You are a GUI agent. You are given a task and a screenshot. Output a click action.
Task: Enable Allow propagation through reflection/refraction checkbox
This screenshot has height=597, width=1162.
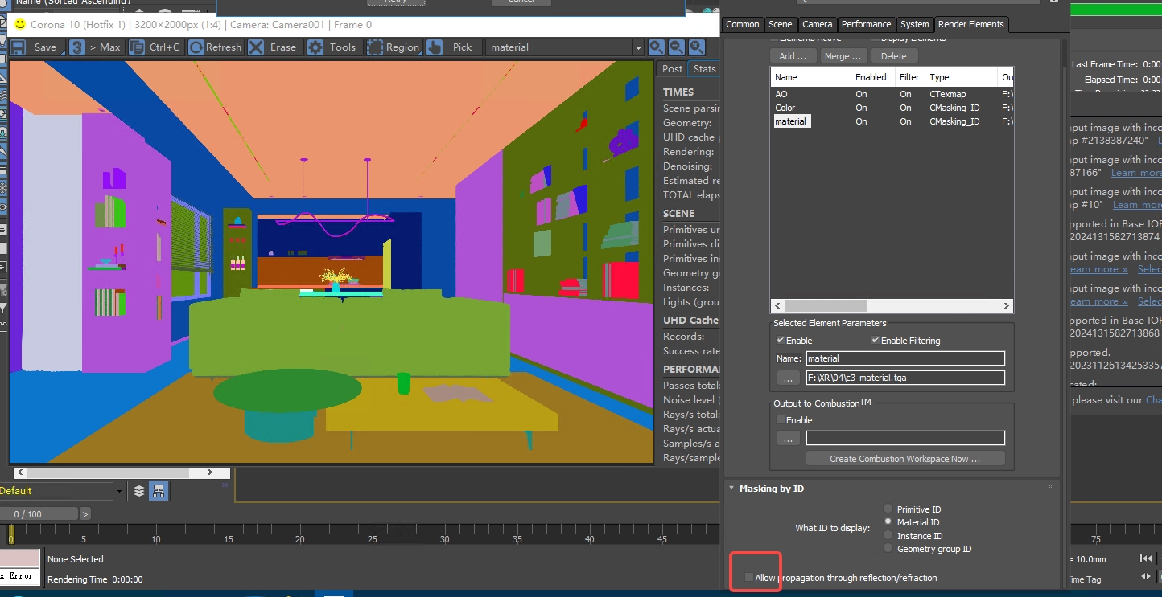(x=749, y=578)
